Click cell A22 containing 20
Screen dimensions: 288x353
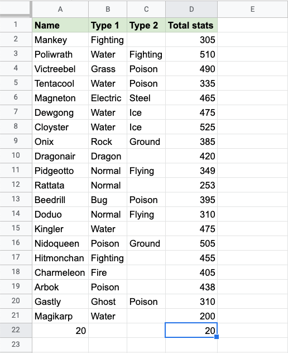pyautogui.click(x=60, y=331)
